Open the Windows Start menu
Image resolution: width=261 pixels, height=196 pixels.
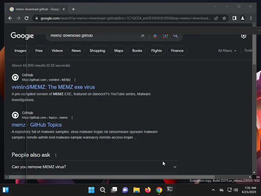(x=91, y=190)
